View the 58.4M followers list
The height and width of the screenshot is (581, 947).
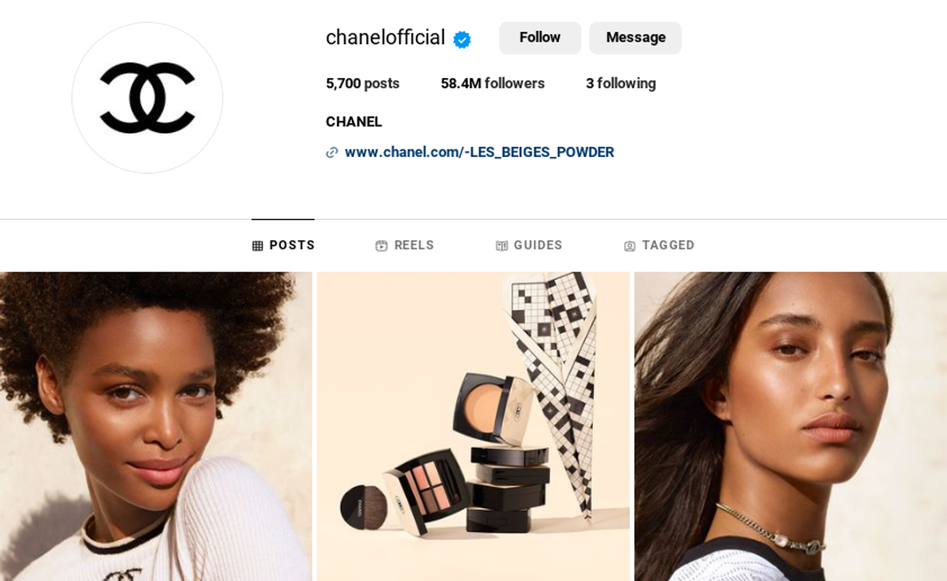[x=492, y=84]
